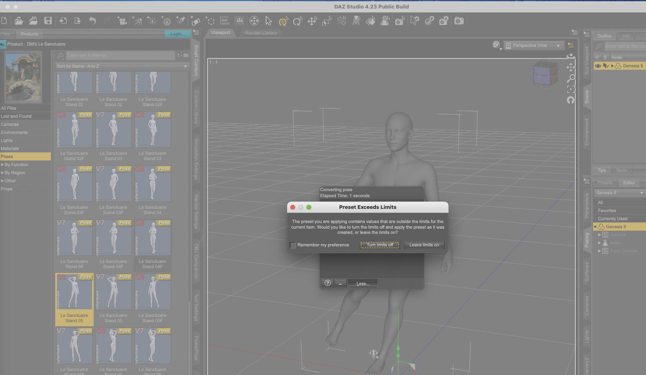The width and height of the screenshot is (646, 375).
Task: Click the viewport pan control icon
Action: point(571,67)
